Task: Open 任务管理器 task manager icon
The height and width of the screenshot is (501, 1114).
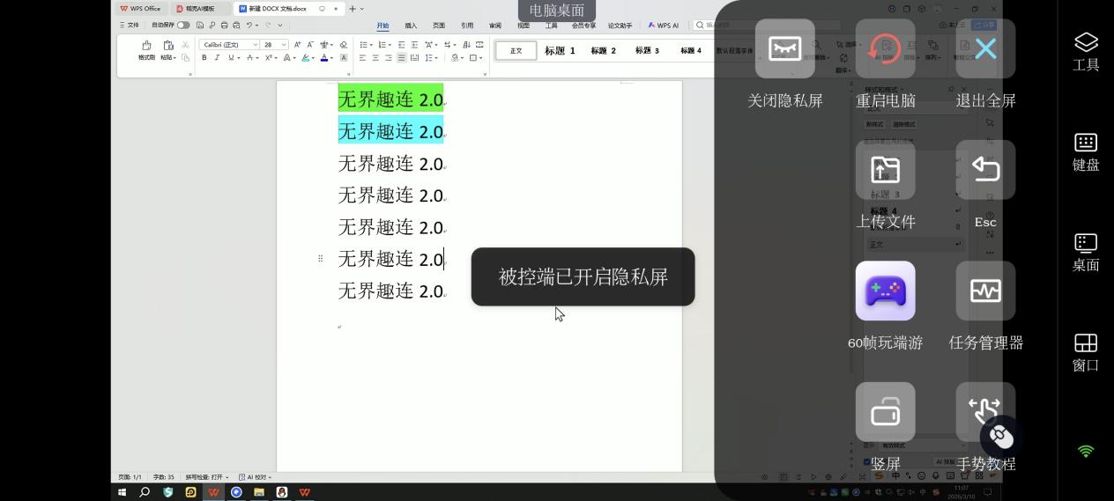Action: coord(985,291)
